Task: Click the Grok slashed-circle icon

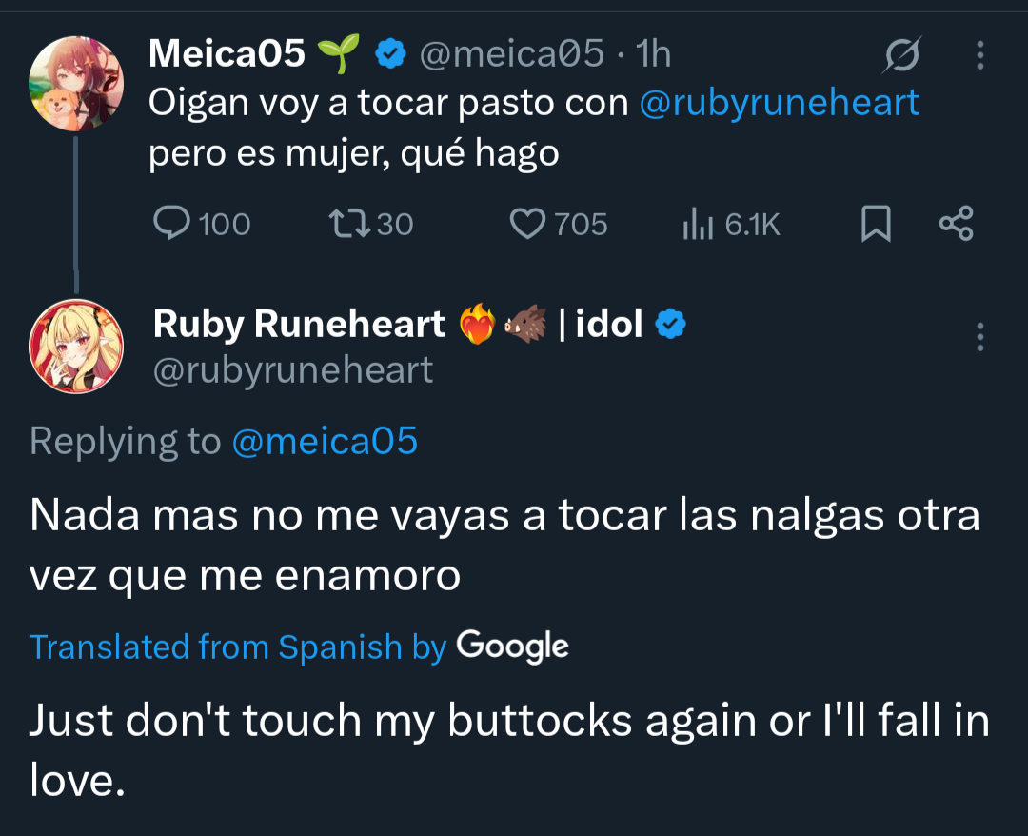Action: pos(900,56)
